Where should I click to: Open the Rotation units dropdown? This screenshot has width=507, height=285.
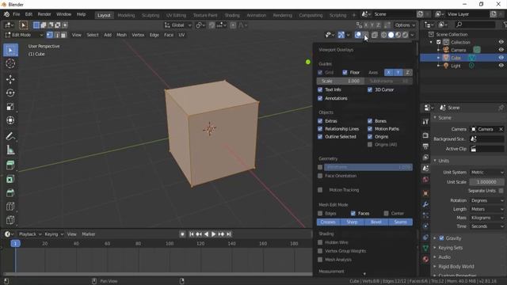point(486,200)
